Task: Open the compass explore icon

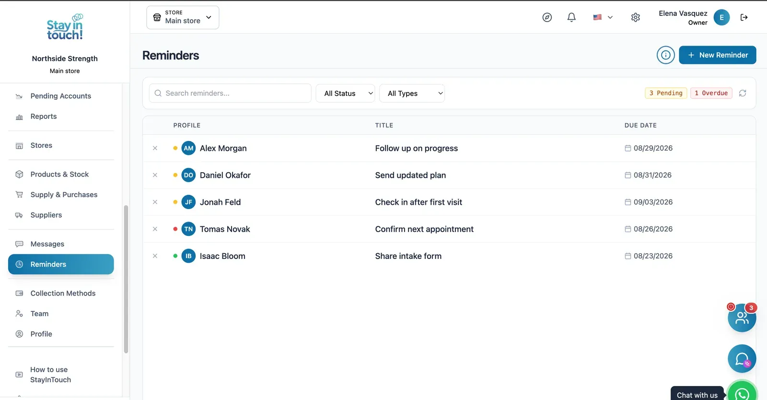Action: tap(547, 17)
